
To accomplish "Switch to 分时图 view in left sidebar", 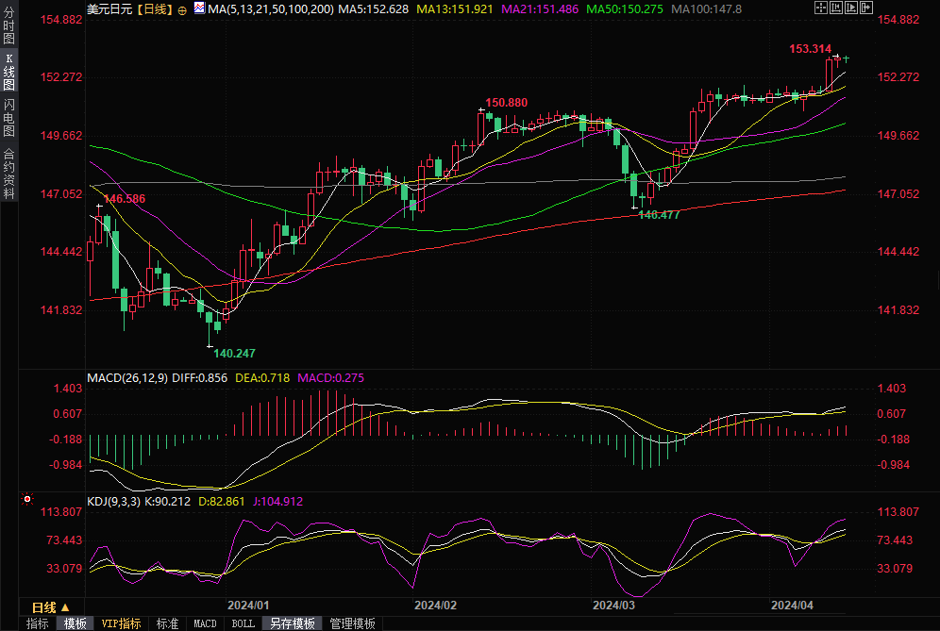I will point(8,25).
